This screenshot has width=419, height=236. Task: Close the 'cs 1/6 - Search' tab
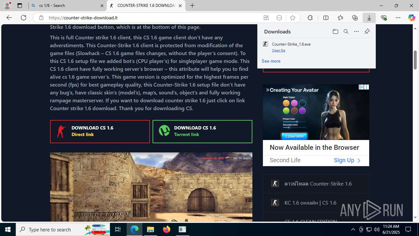(102, 6)
